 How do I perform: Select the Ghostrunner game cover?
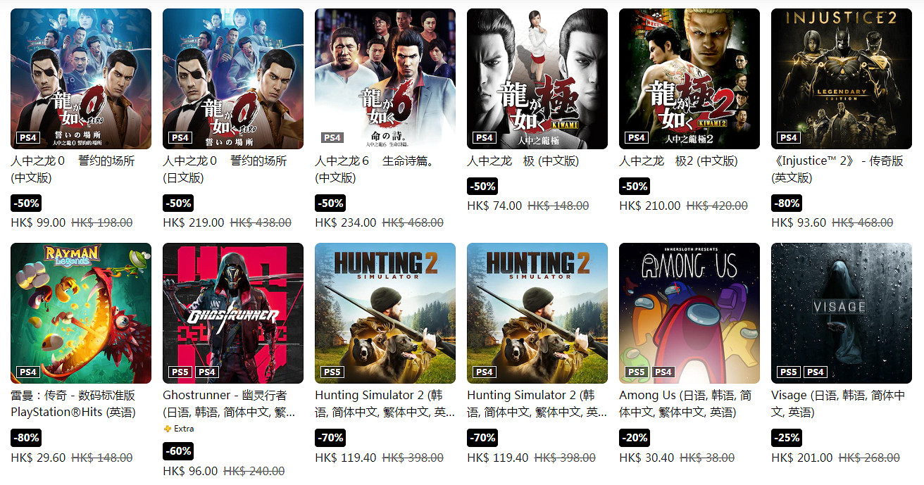[x=233, y=313]
